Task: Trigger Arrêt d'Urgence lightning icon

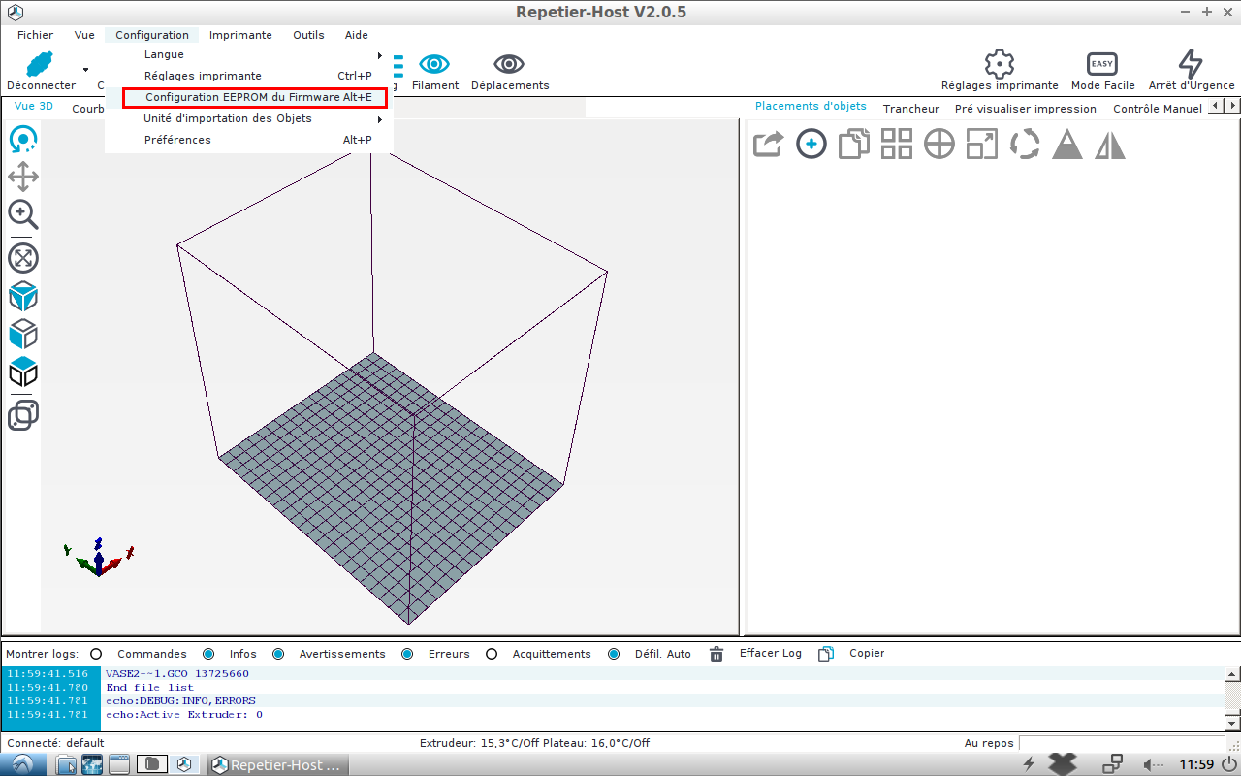Action: click(1191, 64)
